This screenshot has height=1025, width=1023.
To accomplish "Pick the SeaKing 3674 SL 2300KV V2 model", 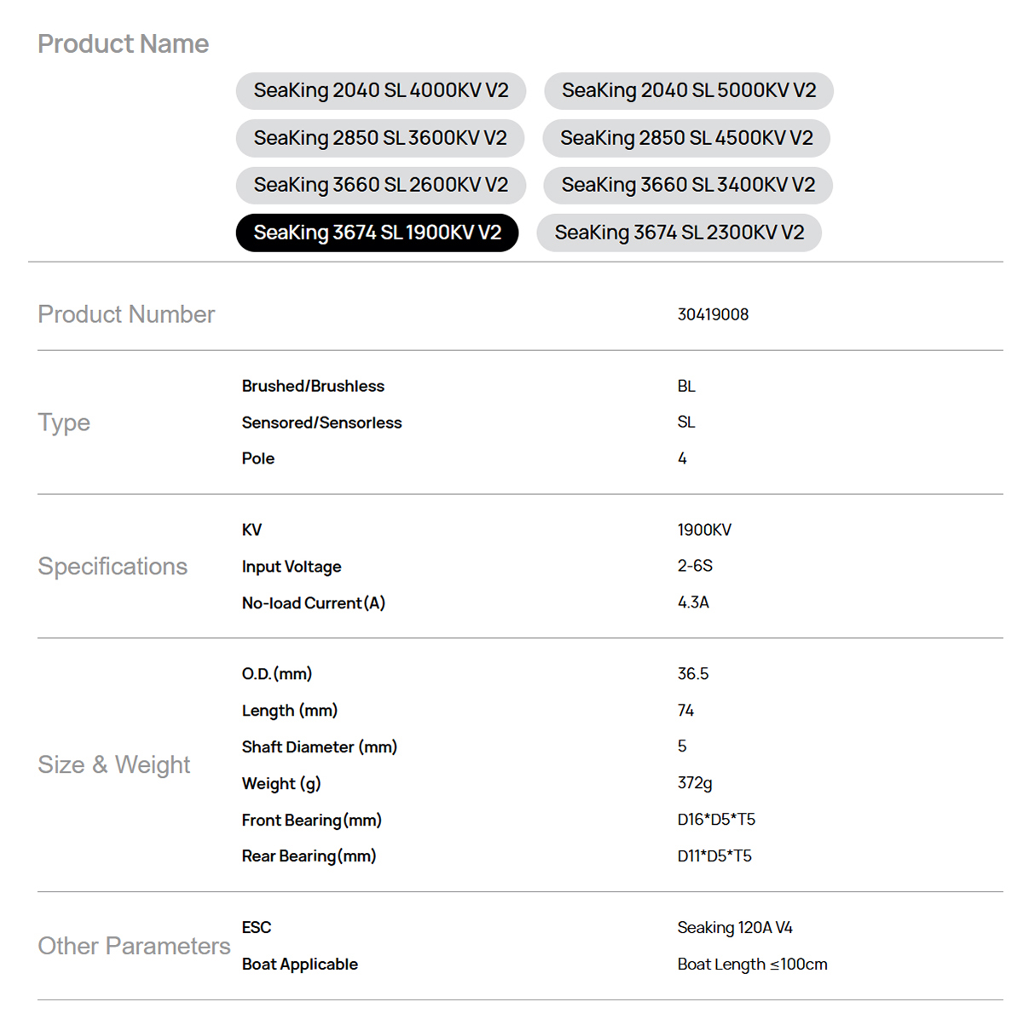I will click(679, 233).
